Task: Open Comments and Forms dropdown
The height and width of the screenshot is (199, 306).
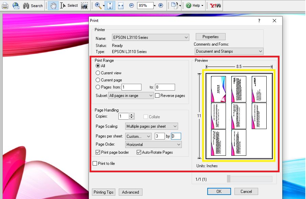Action: (229, 51)
